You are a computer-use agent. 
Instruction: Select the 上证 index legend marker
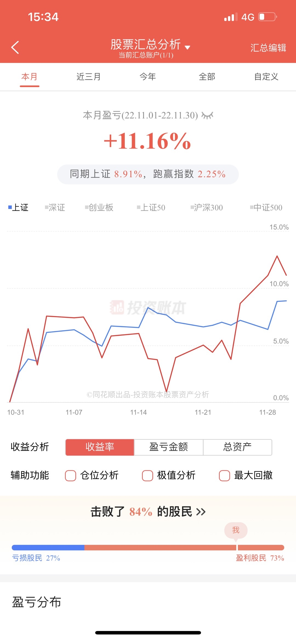click(x=10, y=207)
